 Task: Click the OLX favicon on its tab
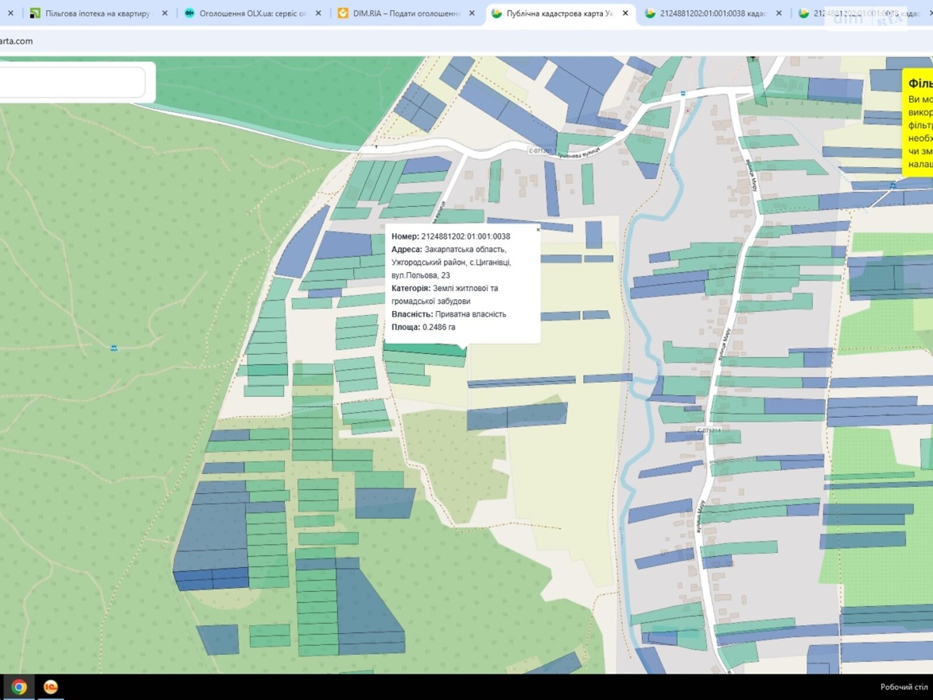pos(190,13)
